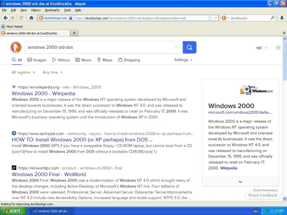The image size is (287, 215).
Task: Open the Any time filter dropdown
Action: point(53,73)
